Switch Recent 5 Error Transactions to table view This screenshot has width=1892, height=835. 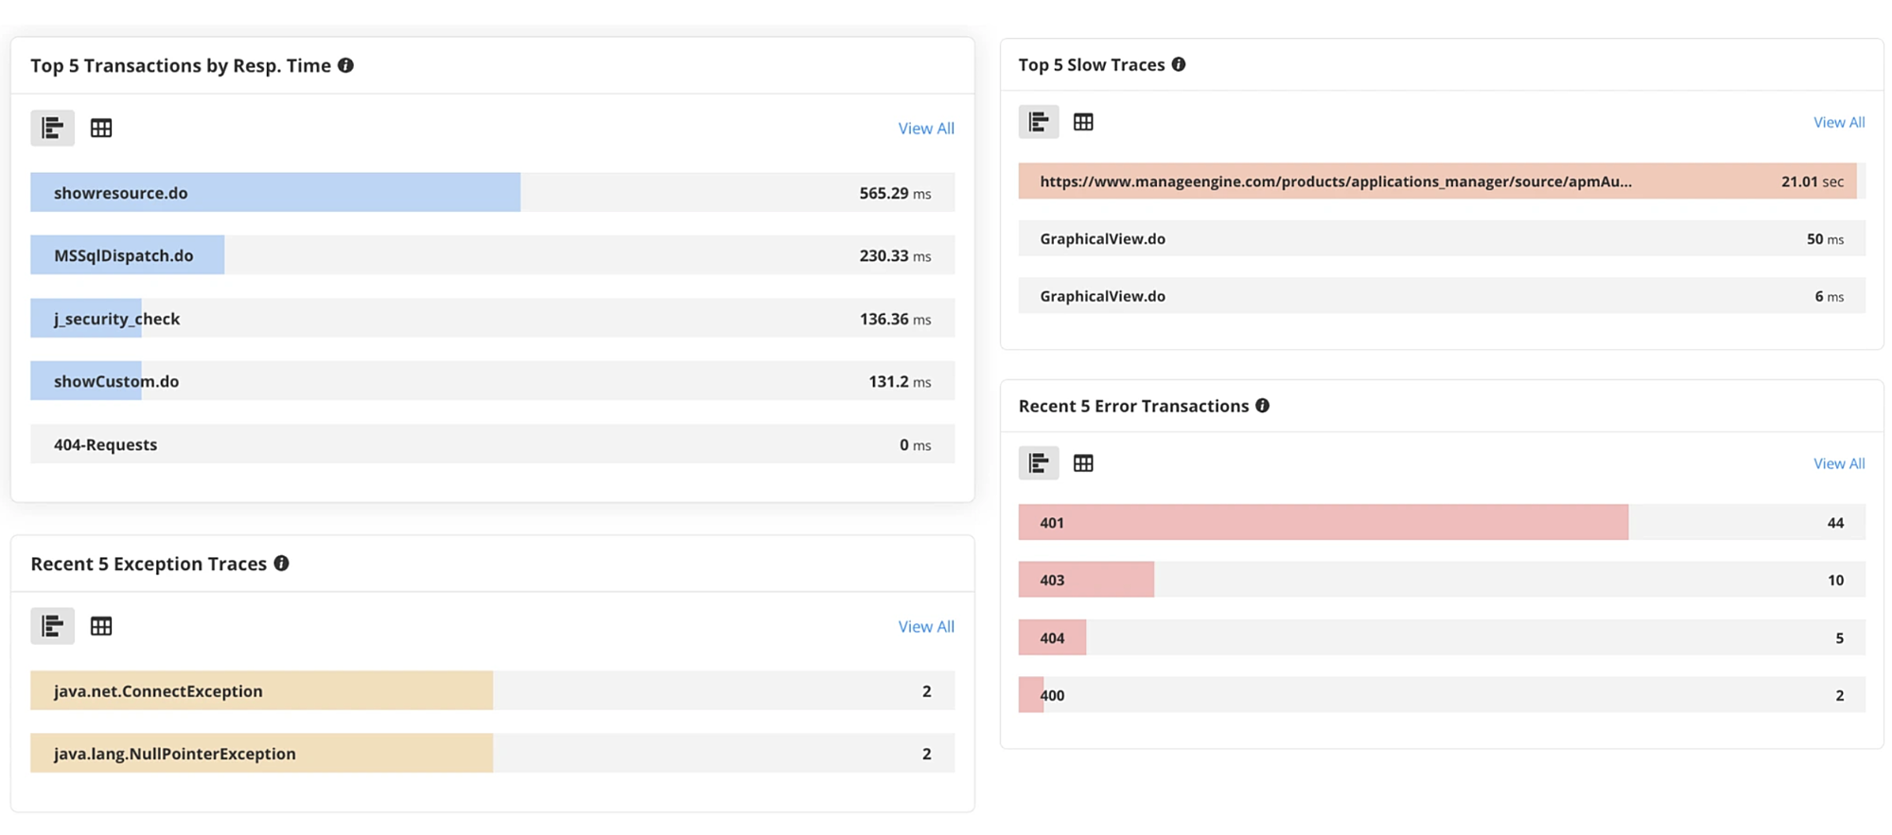[x=1083, y=463]
